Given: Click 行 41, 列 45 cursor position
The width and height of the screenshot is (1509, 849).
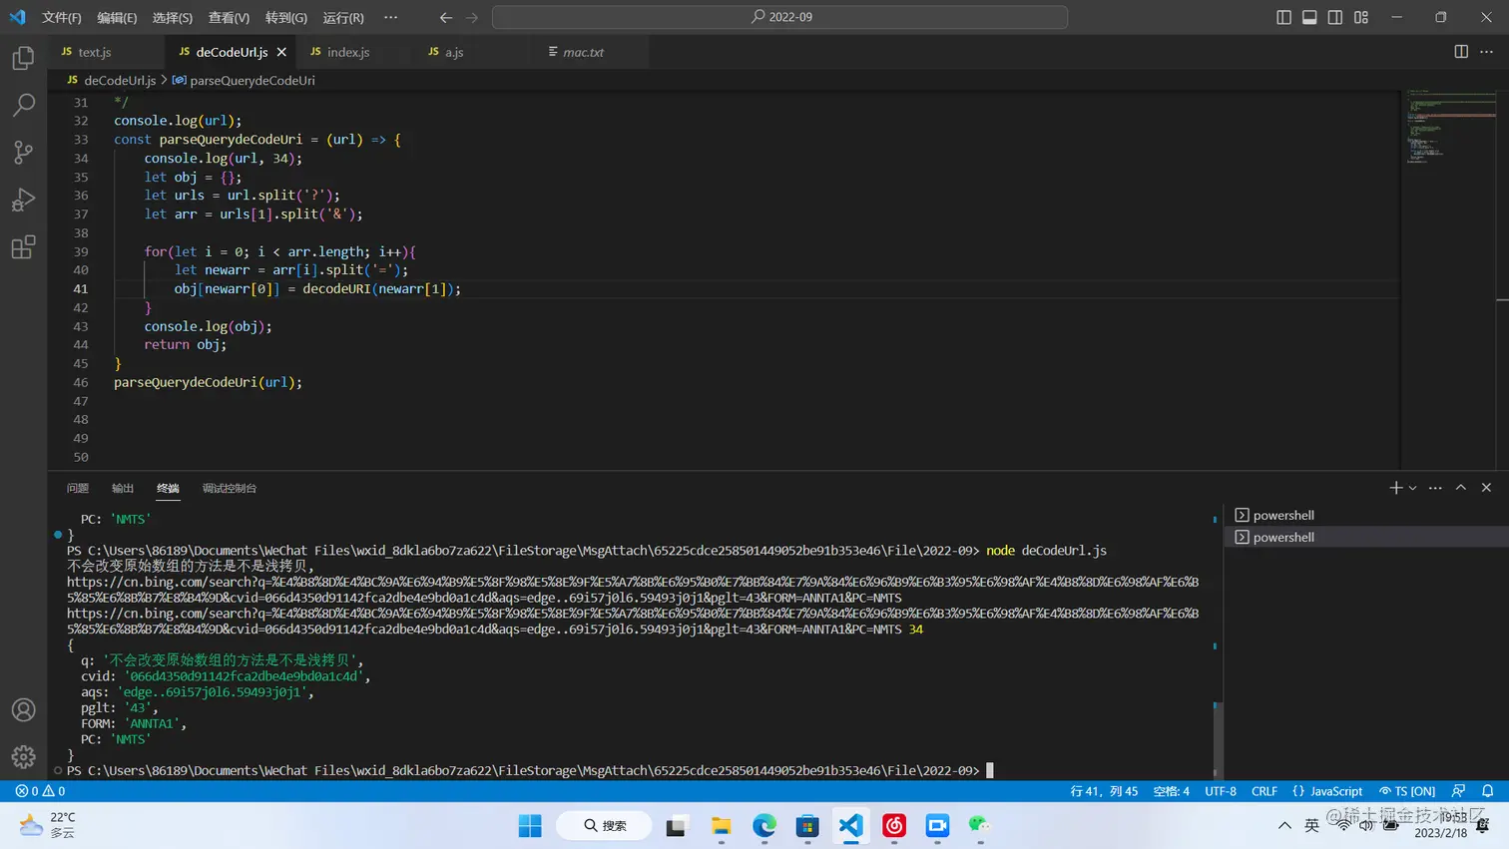Looking at the screenshot, I should pos(1104,791).
